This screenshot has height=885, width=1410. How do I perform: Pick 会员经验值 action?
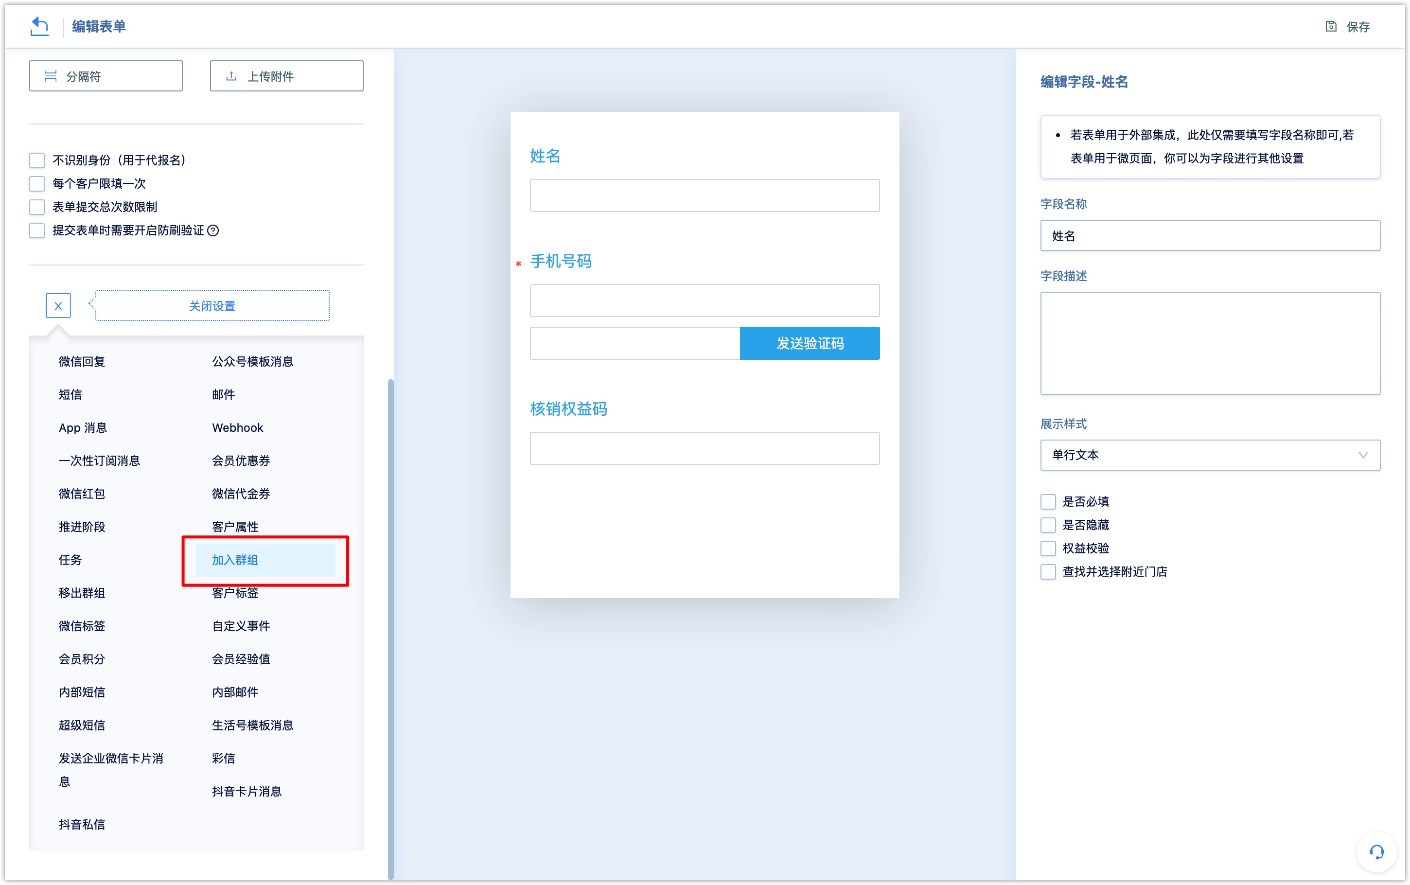point(241,659)
